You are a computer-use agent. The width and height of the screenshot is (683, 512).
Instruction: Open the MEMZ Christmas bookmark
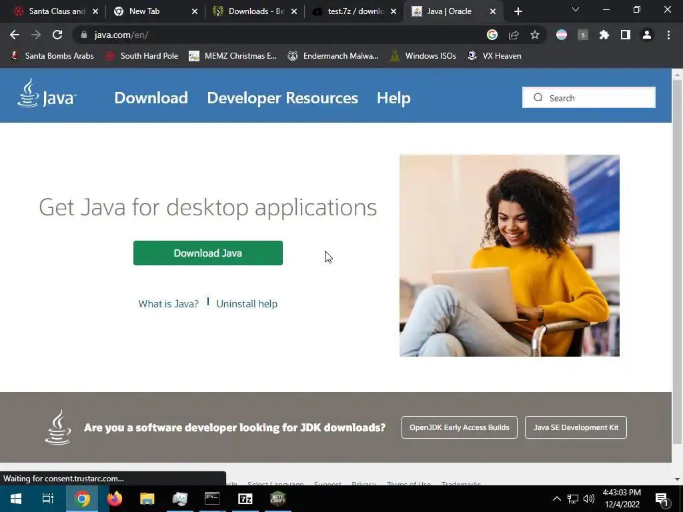pyautogui.click(x=233, y=56)
